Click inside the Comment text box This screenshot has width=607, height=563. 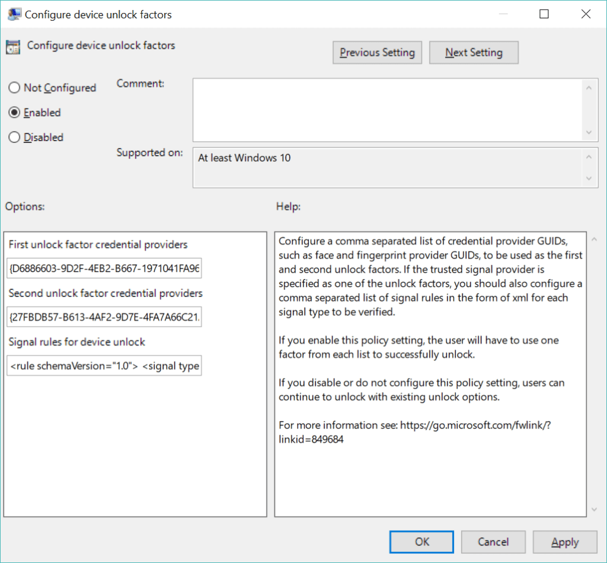click(x=388, y=110)
